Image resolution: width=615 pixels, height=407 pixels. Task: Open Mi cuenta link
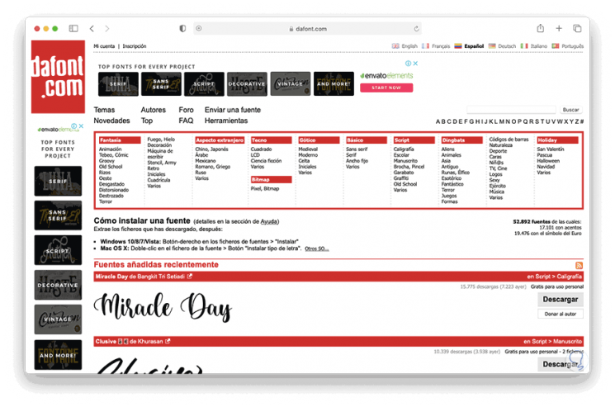click(104, 46)
